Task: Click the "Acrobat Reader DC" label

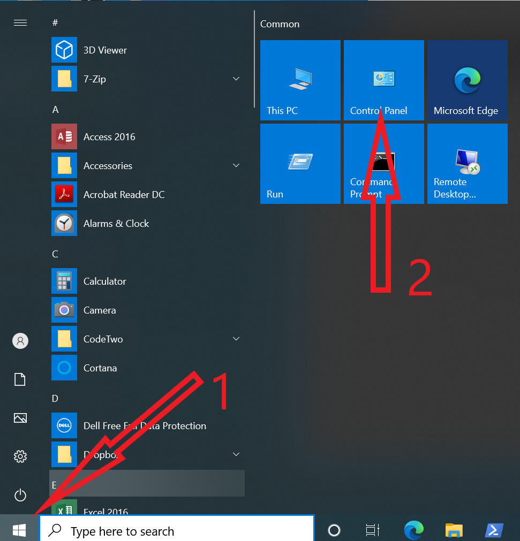Action: 124,195
